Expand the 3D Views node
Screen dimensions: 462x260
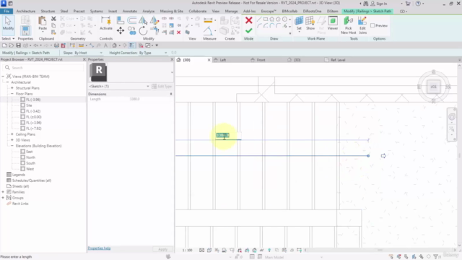coord(12,140)
